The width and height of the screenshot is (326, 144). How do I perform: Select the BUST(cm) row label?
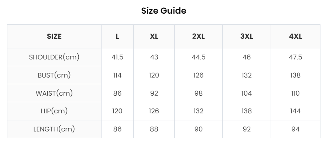click(x=54, y=75)
